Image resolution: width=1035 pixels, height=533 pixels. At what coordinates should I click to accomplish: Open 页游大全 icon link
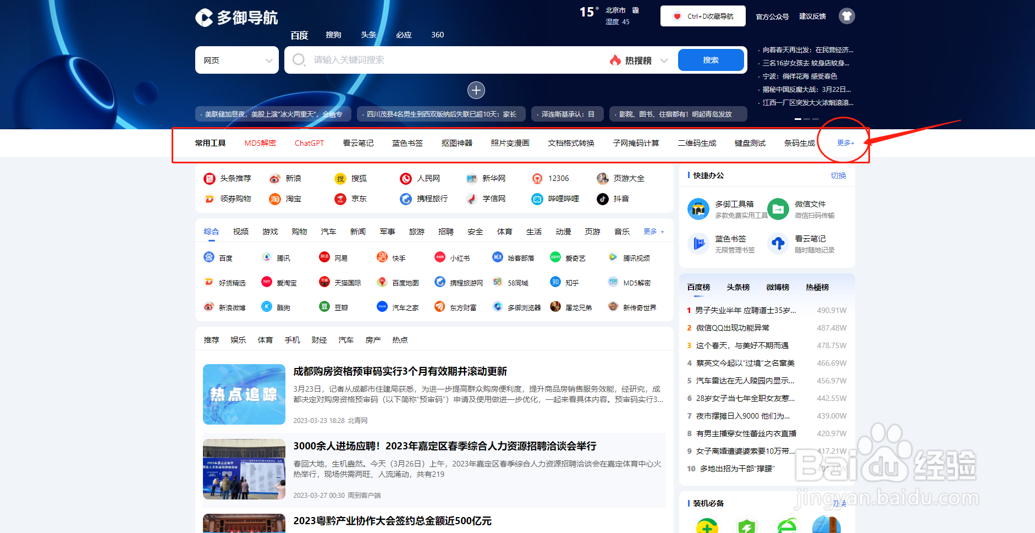[x=603, y=179]
